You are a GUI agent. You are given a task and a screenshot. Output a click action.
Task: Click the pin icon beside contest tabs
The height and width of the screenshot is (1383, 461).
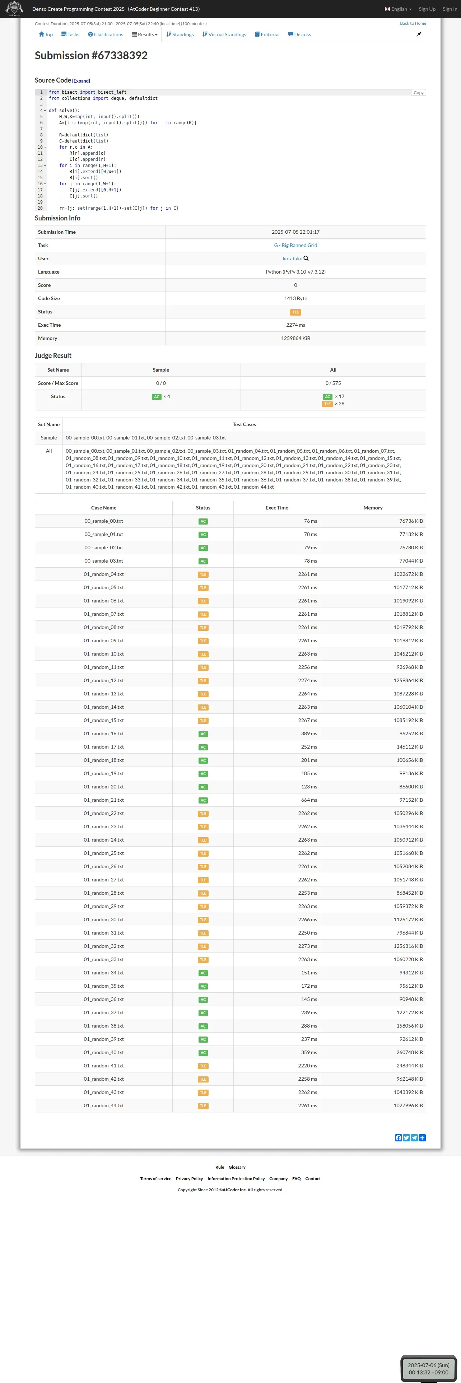pos(419,34)
